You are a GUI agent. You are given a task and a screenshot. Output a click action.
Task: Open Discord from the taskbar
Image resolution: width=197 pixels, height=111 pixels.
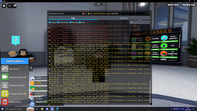pyautogui.click(x=47, y=109)
